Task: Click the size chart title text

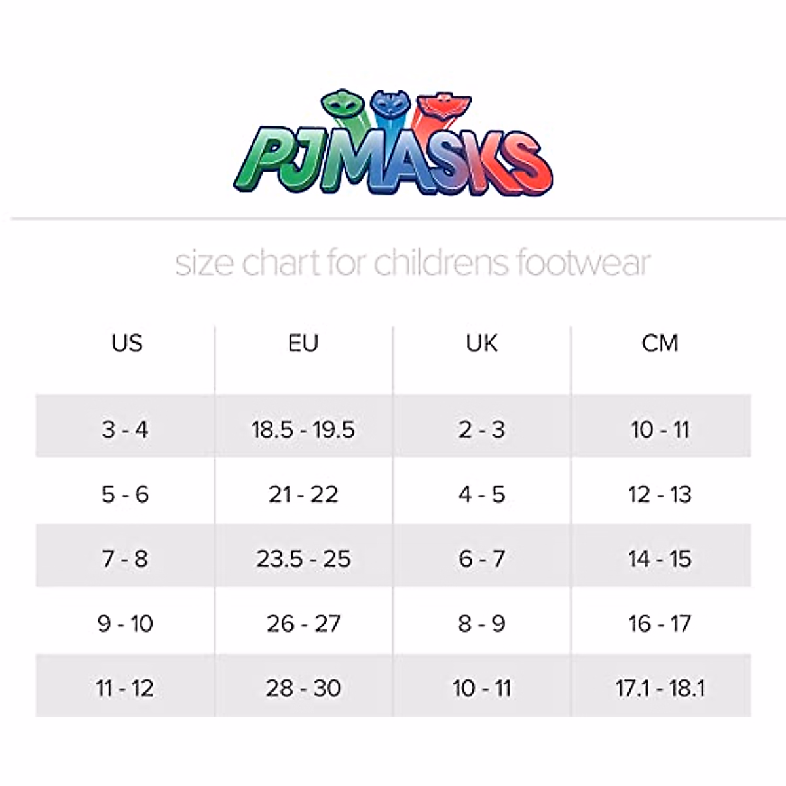Action: click(413, 263)
